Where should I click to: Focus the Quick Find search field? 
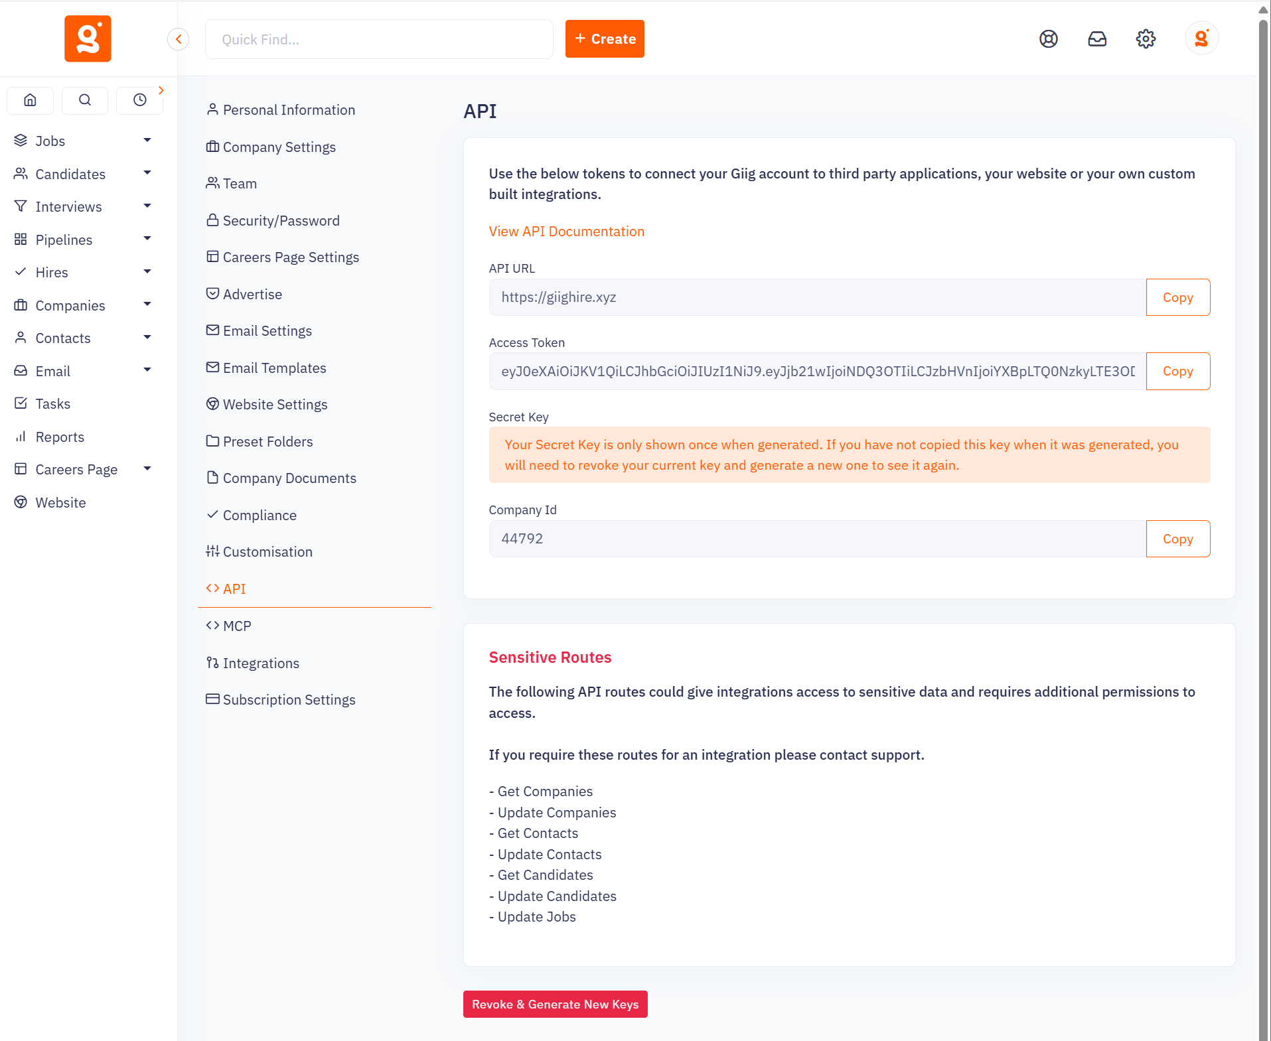[x=379, y=39]
